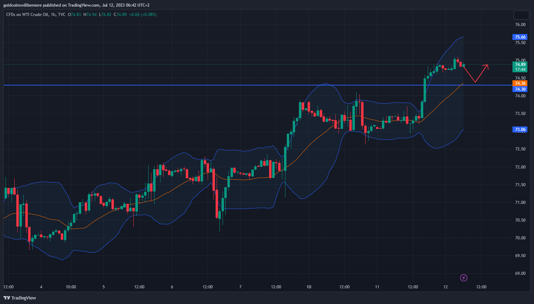This screenshot has width=534, height=304.
Task: Click the blue 74.30 horizontal line label
Action: click(520, 89)
